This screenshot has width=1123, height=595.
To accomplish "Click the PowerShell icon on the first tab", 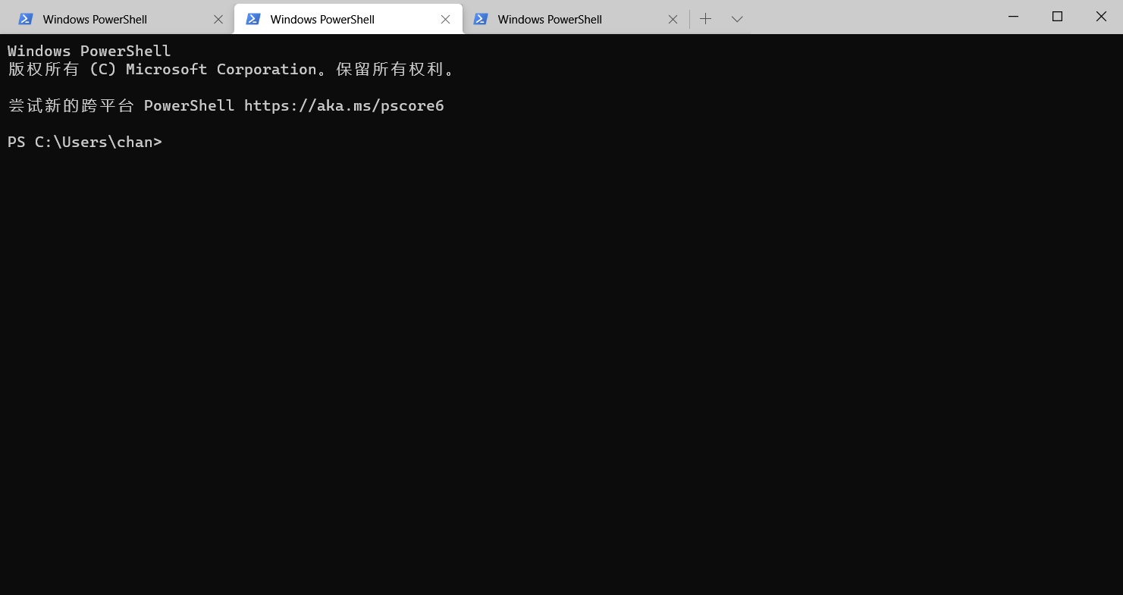I will [x=26, y=19].
